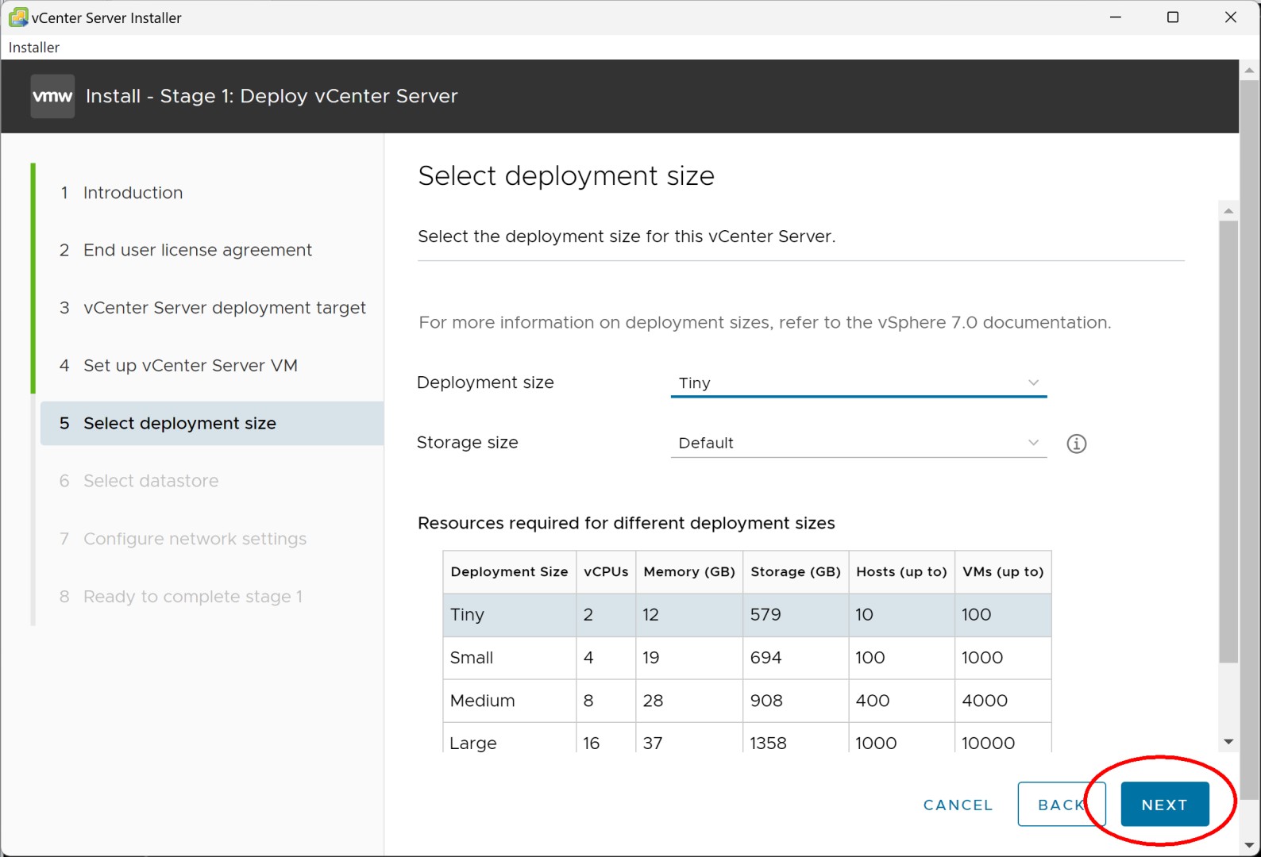
Task: Click the Storage (GB) column header
Action: pyautogui.click(x=796, y=572)
